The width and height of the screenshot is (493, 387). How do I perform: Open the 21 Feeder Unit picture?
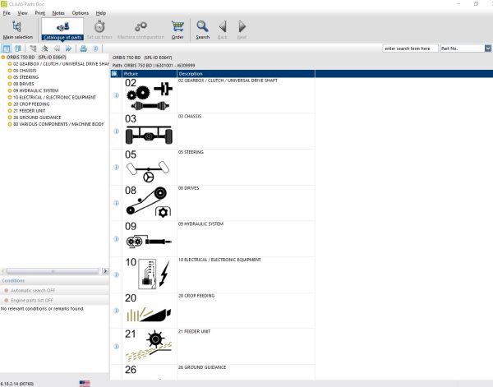pos(149,346)
